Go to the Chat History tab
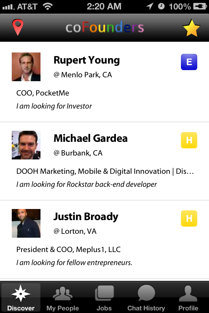The height and width of the screenshot is (313, 209). tap(146, 297)
